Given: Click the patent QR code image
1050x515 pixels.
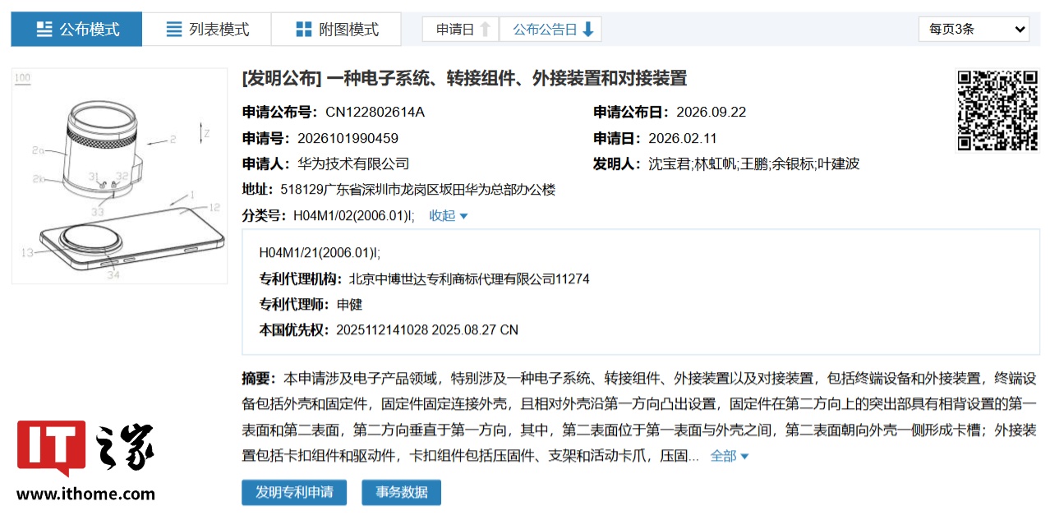Looking at the screenshot, I should [x=997, y=111].
